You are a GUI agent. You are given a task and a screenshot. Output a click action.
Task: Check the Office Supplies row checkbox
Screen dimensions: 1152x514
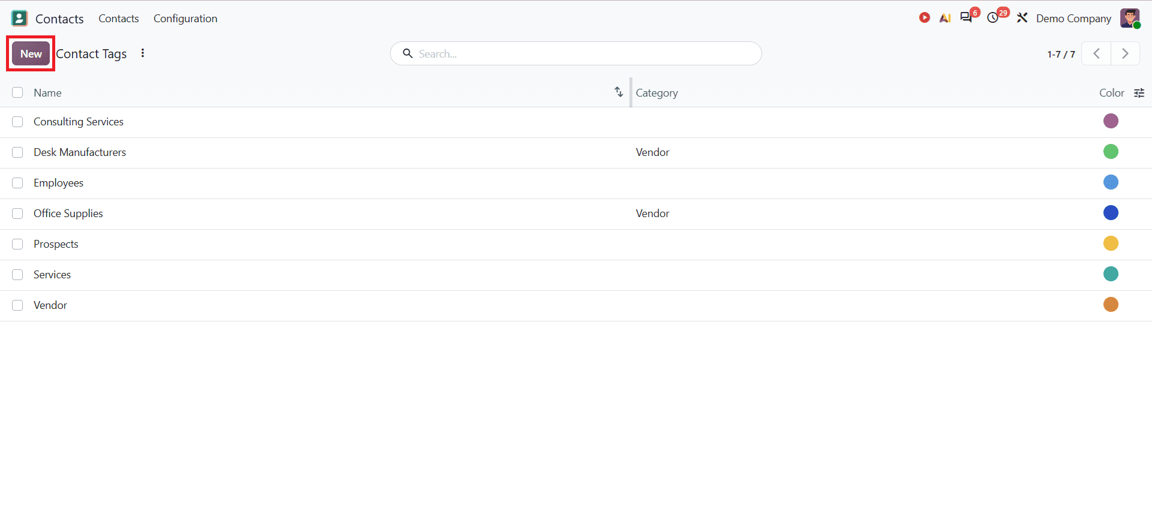(17, 214)
